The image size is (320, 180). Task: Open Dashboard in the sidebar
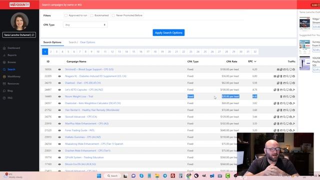pos(13,48)
